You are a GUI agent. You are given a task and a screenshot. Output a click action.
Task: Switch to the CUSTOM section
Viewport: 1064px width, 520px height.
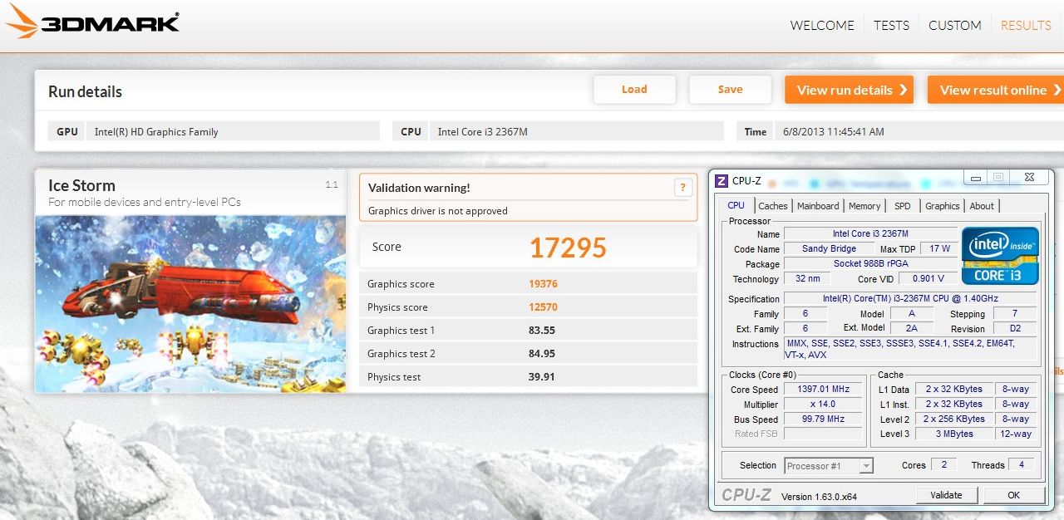coord(954,26)
